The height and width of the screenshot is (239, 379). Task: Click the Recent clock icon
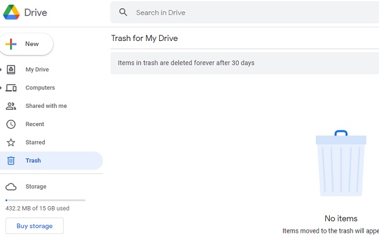click(11, 124)
